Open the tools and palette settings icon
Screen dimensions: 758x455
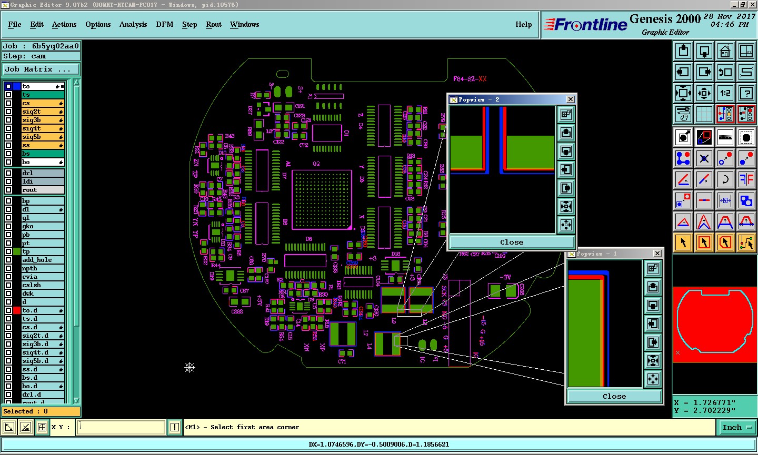(x=683, y=114)
